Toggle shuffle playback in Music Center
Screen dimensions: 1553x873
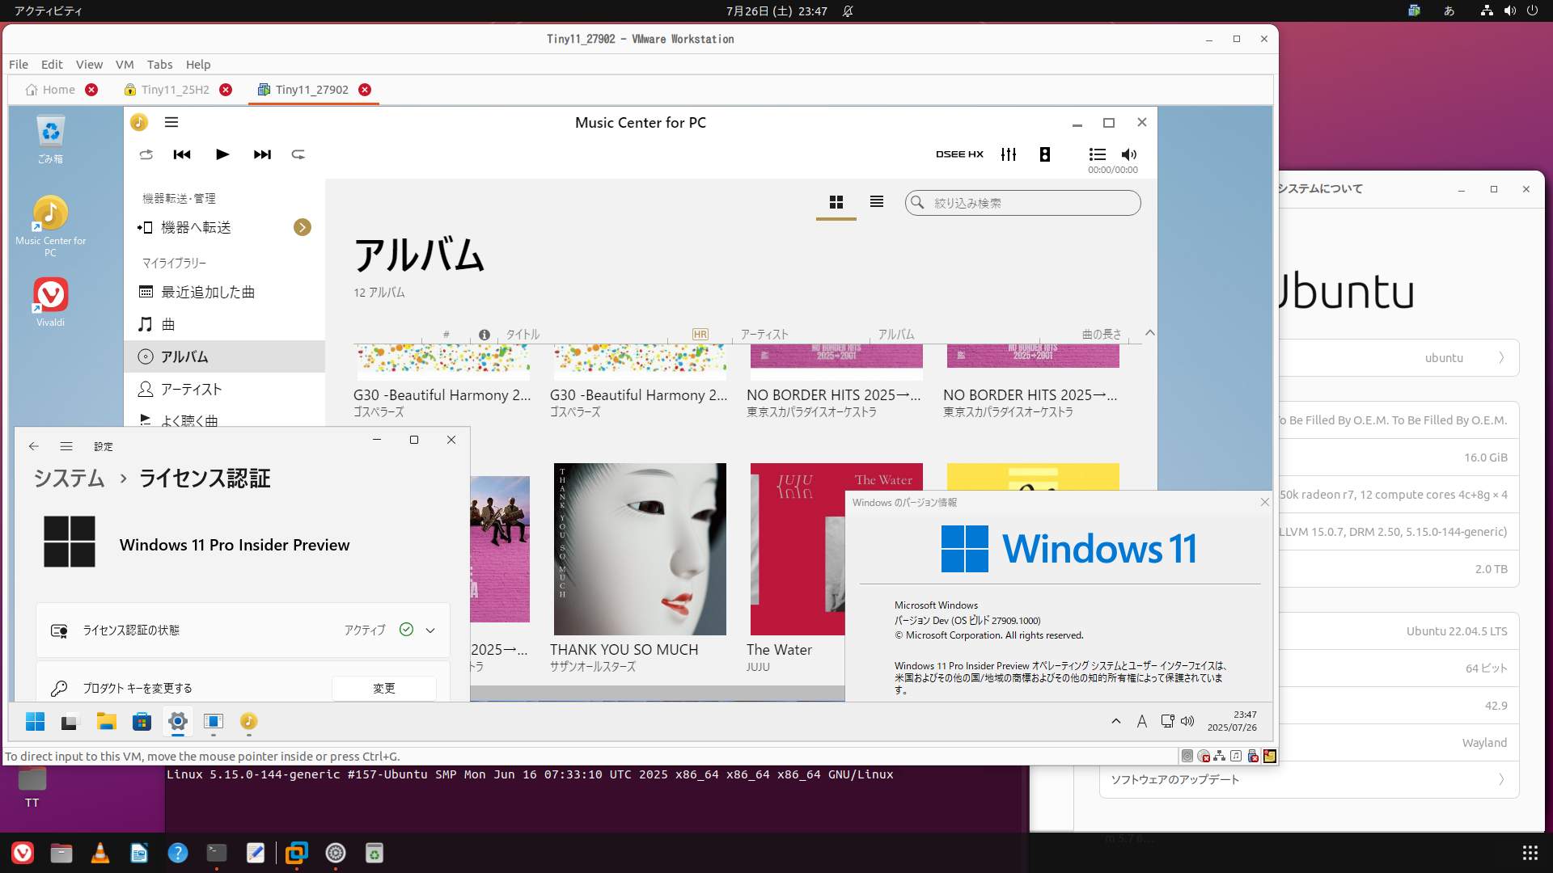pyautogui.click(x=146, y=154)
